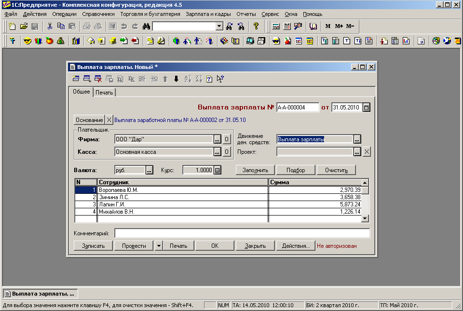The height and width of the screenshot is (311, 463).
Task: Click the Комментарий input field
Action: pyautogui.click(x=242, y=233)
